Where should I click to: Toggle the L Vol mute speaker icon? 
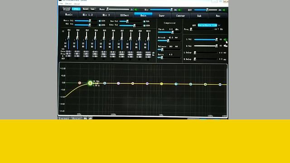tap(225, 39)
